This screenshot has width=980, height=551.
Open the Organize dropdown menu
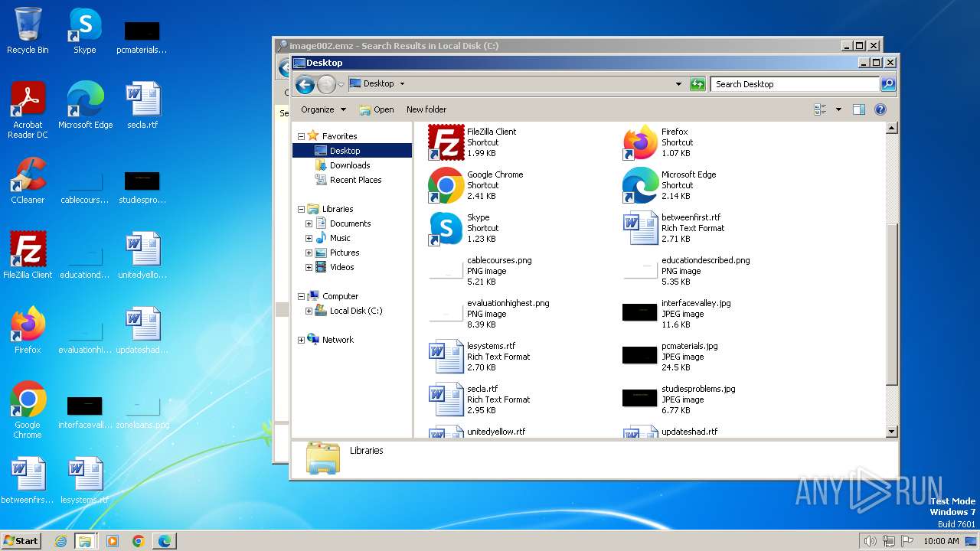323,109
